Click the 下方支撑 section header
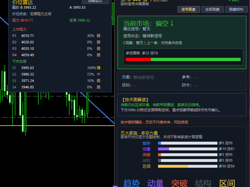 19,61
